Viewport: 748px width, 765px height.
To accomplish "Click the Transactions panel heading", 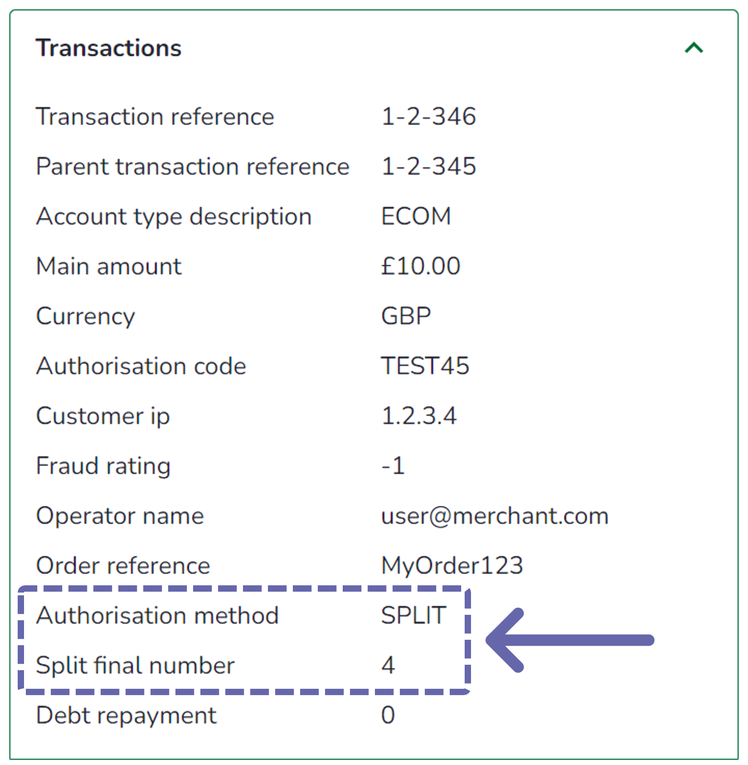I will 109,48.
